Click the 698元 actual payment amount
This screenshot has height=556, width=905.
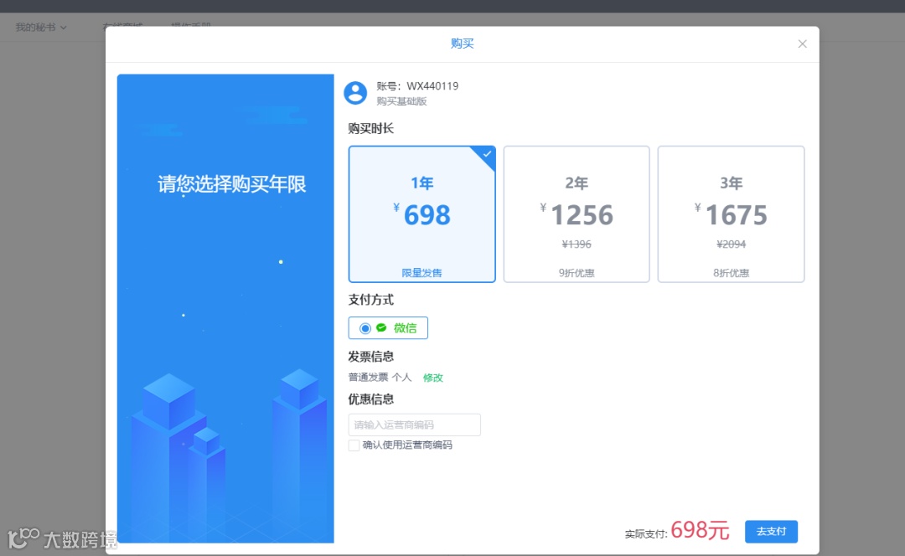point(700,530)
